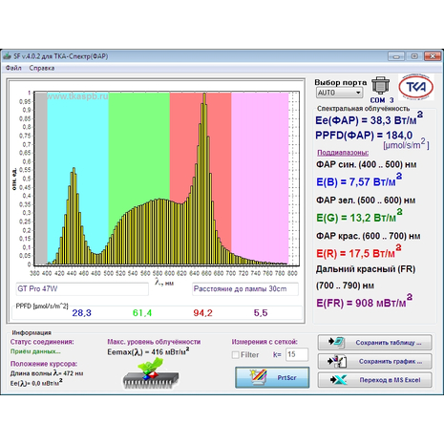The image size is (444, 444).
Task: Click the Переход в MS Excel button
Action: pyautogui.click(x=374, y=380)
